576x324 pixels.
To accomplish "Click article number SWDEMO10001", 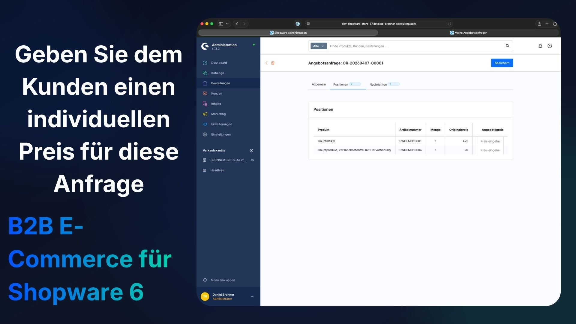I will (410, 141).
